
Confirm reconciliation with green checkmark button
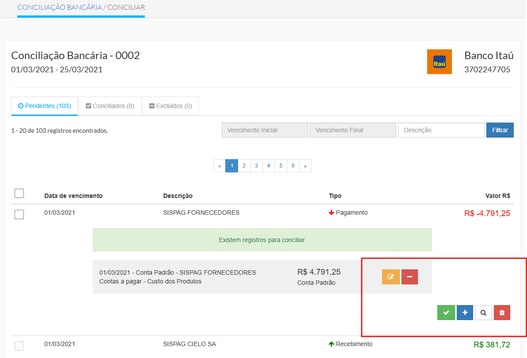coord(446,313)
